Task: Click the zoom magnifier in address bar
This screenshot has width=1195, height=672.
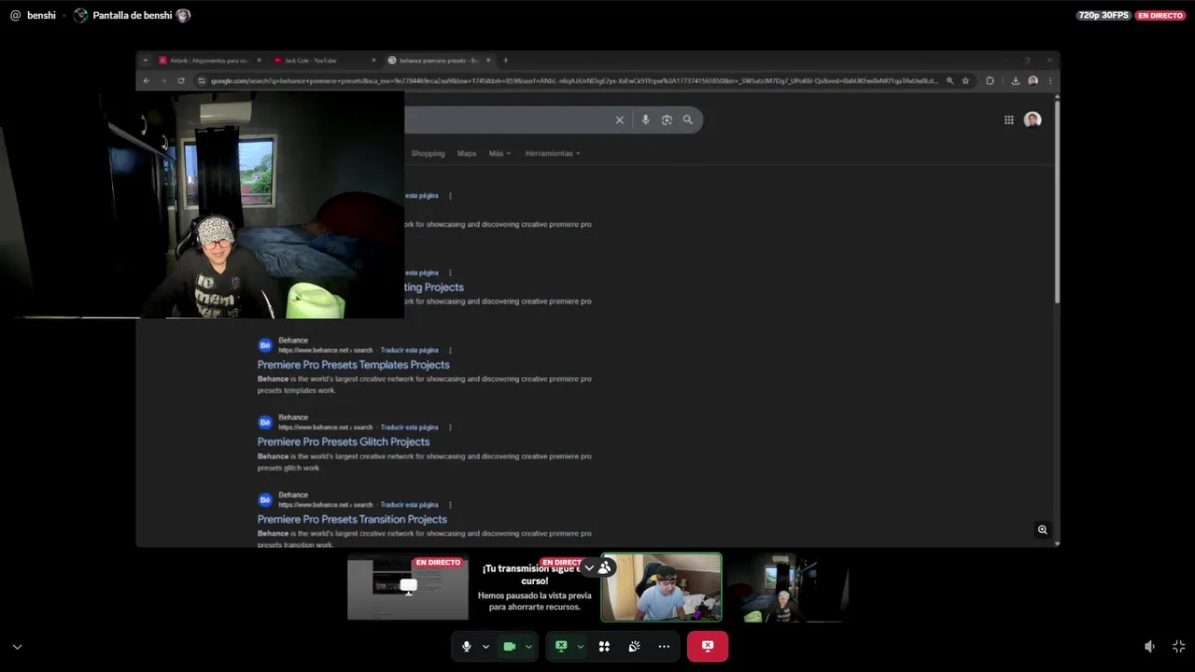Action: 950,80
